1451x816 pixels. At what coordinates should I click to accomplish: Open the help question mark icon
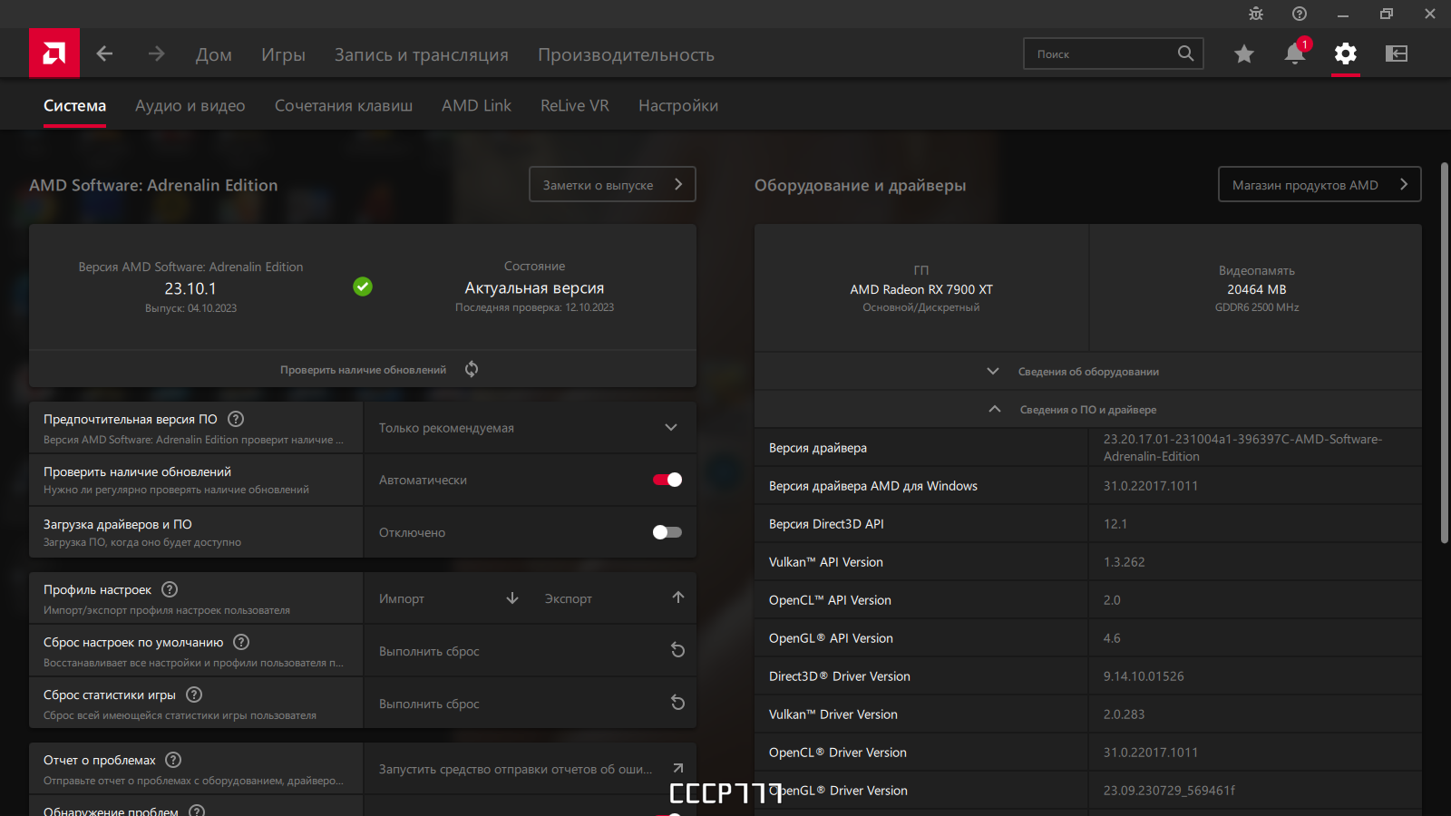1300,14
